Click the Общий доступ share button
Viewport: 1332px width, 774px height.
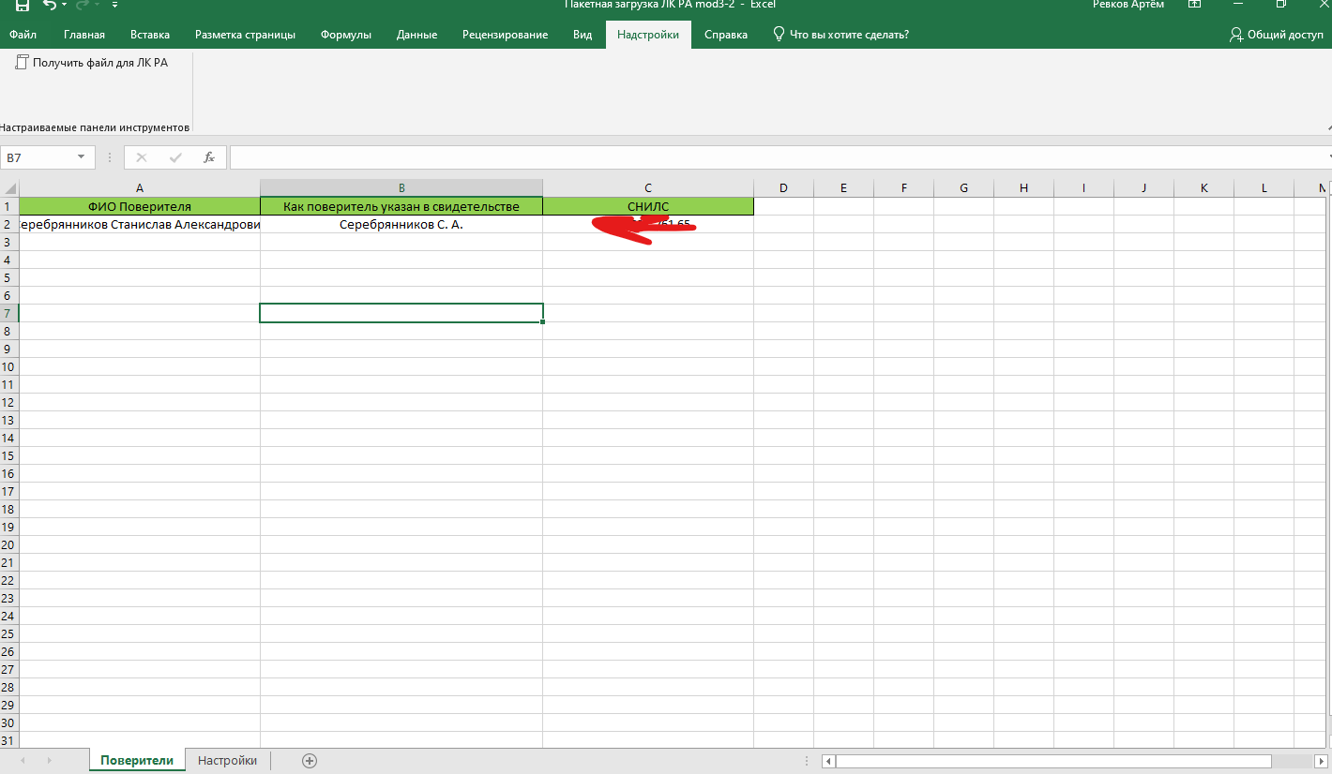pos(1276,35)
